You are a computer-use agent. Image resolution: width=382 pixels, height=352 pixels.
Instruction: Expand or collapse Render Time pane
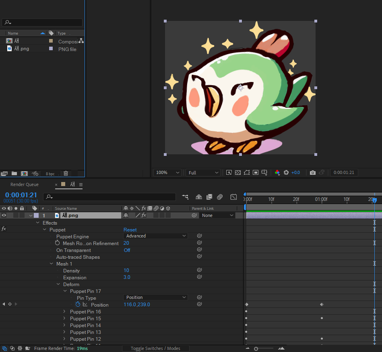point(27,348)
